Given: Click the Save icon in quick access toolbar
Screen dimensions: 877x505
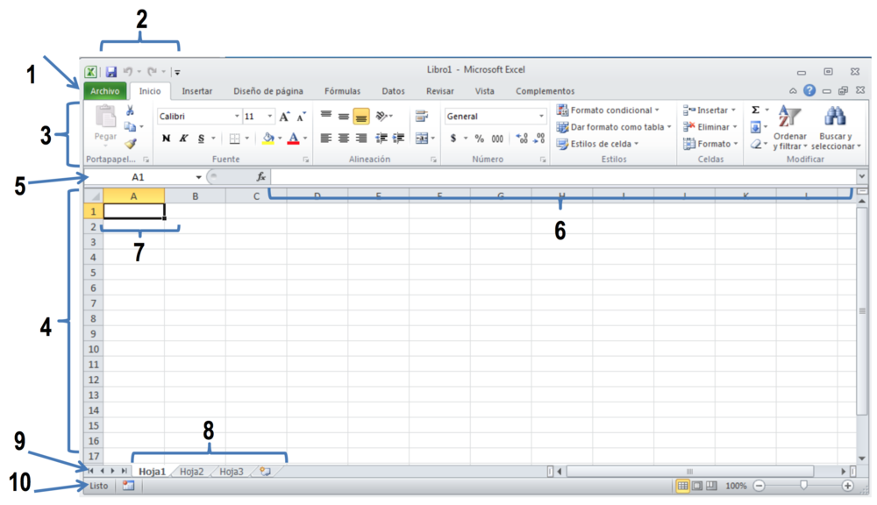Looking at the screenshot, I should [111, 72].
